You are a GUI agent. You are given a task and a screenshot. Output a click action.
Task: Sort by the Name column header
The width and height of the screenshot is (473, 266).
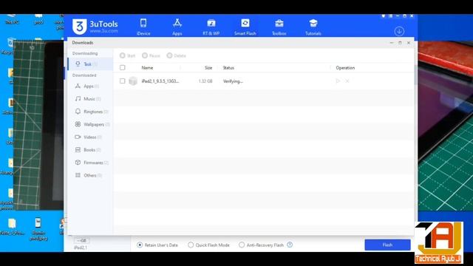[x=147, y=68]
